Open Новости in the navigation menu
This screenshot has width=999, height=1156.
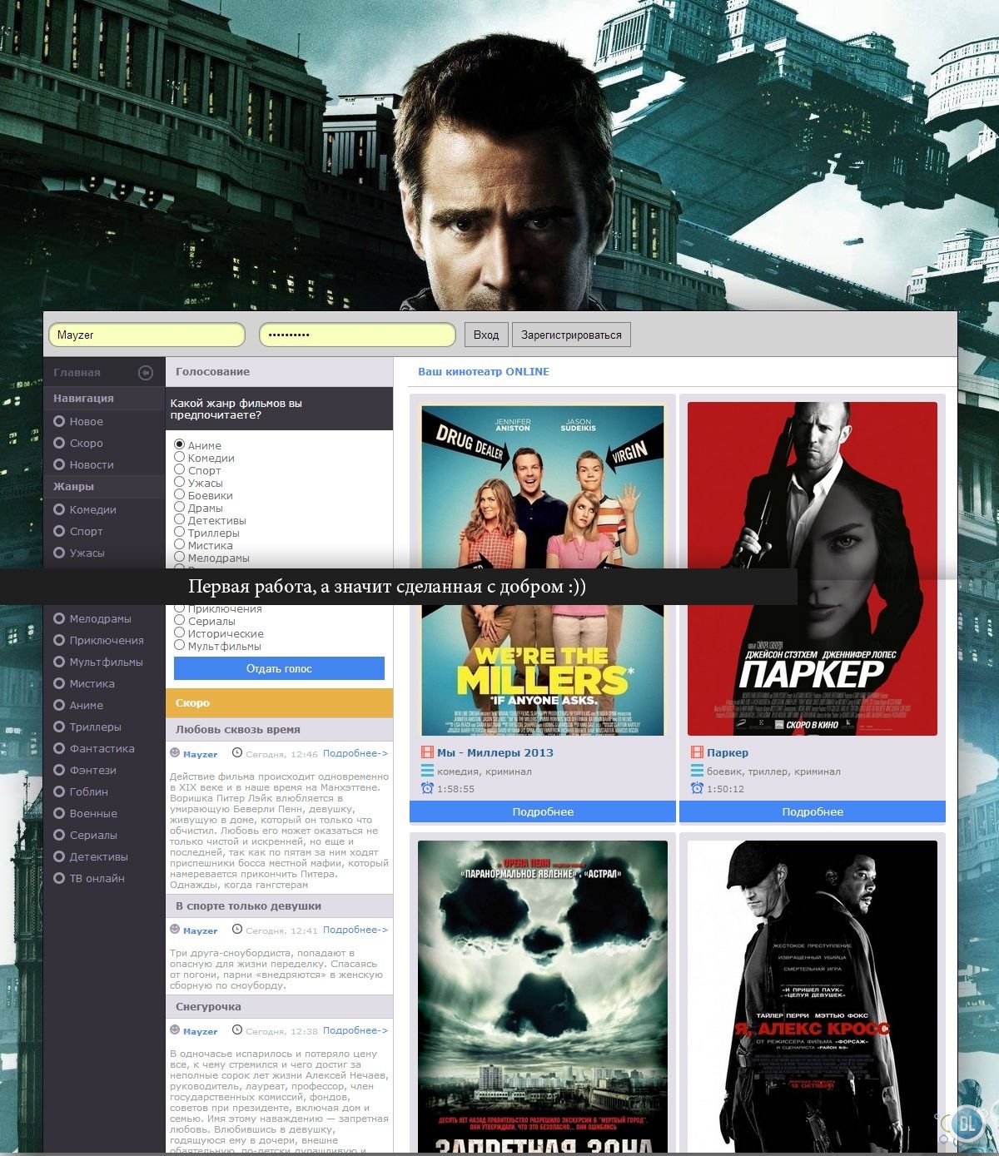92,464
